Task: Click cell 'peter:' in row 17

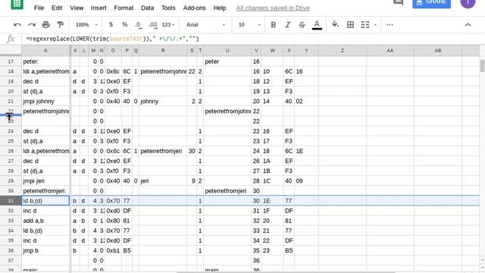Action: click(45, 61)
